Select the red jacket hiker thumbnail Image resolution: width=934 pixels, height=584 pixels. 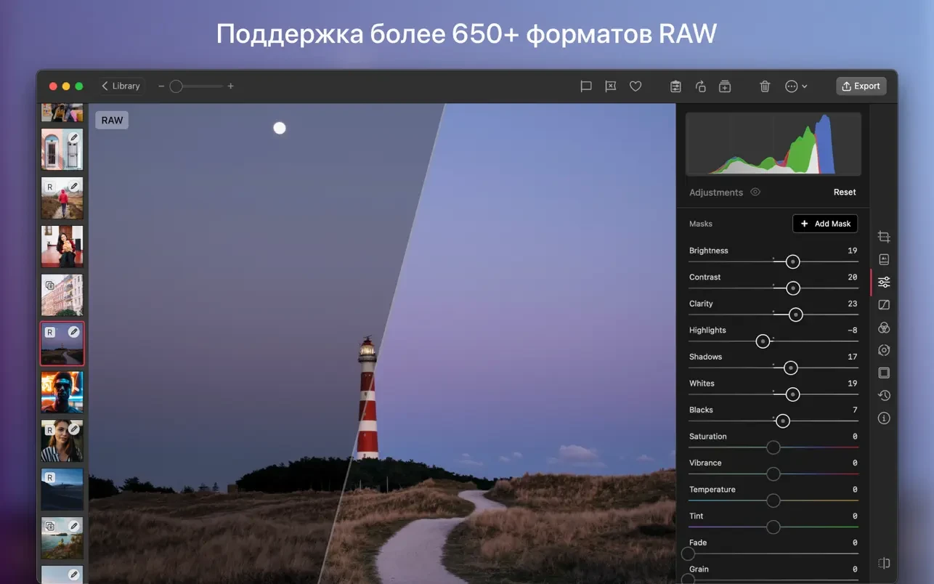pos(62,198)
